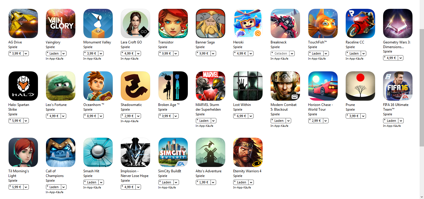Viewport: 424px width, 199px height.
Task: Open the Monument Valley app icon
Action: 98,23
